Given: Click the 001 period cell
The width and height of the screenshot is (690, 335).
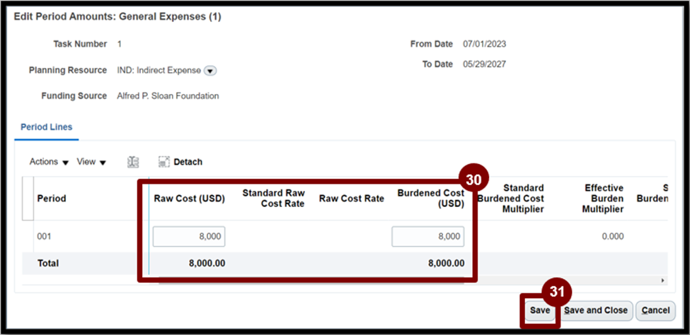Looking at the screenshot, I should (x=44, y=237).
